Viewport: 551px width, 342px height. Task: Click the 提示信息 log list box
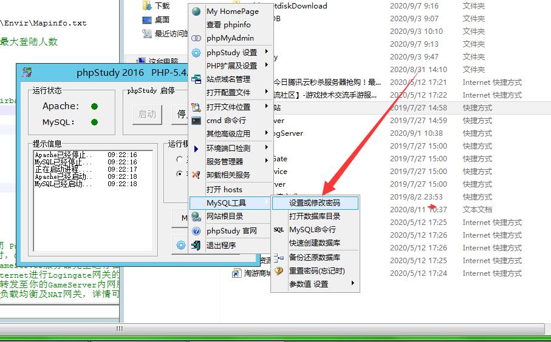93,201
